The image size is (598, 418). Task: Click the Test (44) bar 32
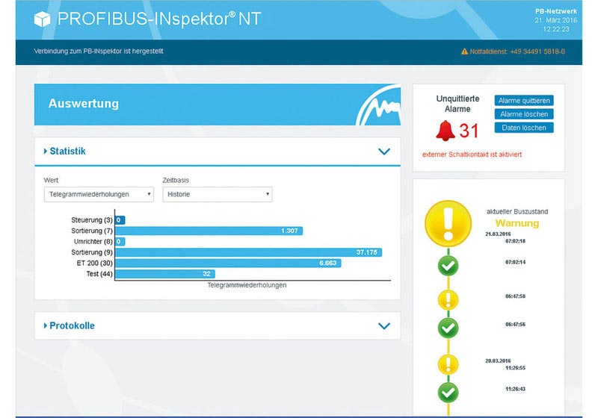coord(165,274)
